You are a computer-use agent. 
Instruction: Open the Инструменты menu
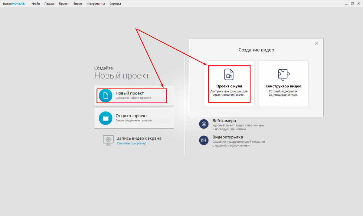click(x=96, y=4)
